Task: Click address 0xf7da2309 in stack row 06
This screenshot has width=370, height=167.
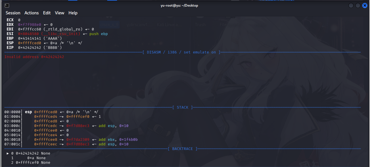Action: (78, 139)
